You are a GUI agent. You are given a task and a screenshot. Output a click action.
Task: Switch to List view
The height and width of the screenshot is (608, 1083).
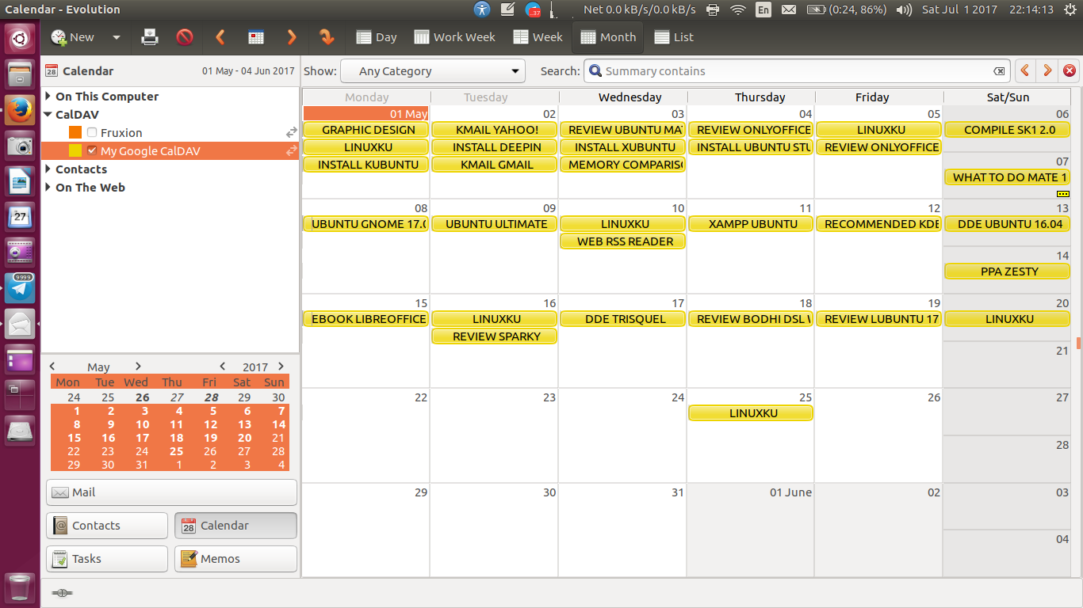(x=674, y=37)
